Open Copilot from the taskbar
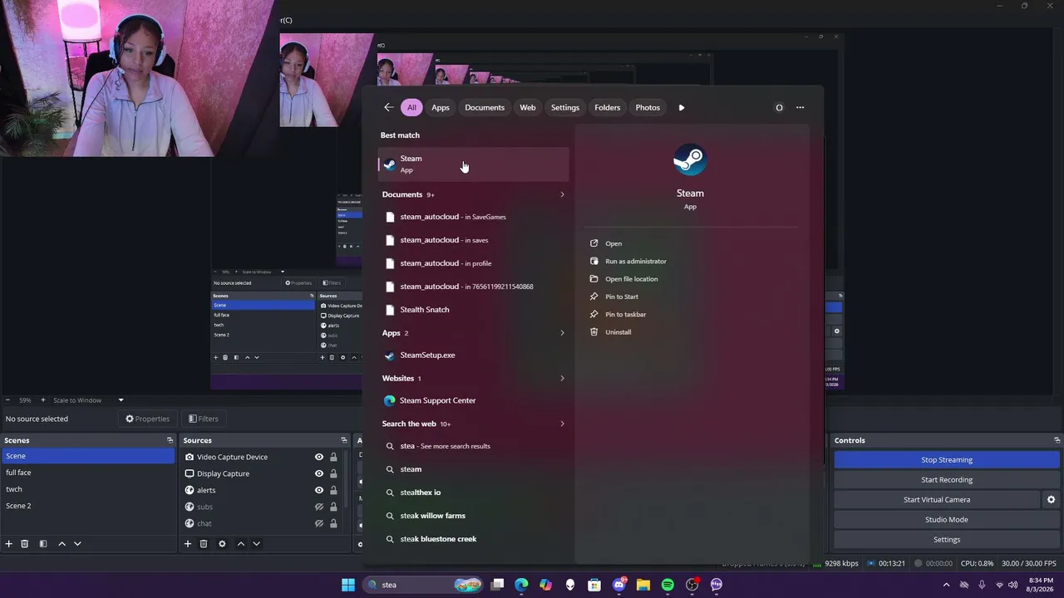This screenshot has width=1064, height=598. [x=545, y=585]
